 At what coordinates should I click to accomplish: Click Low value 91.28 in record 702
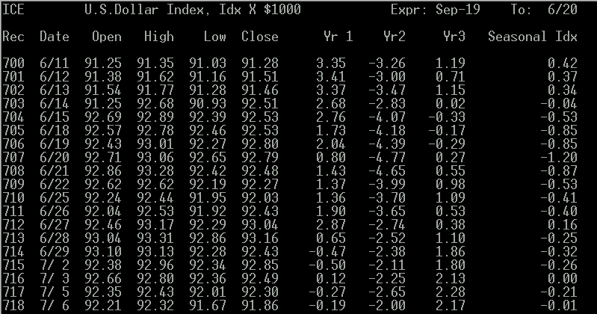tap(208, 90)
